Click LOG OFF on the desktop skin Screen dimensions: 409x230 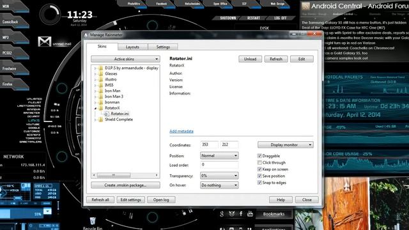[x=281, y=18]
